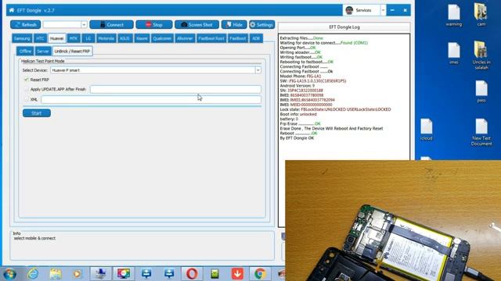Click 'By EFT Dongle OK' log line

click(297, 138)
